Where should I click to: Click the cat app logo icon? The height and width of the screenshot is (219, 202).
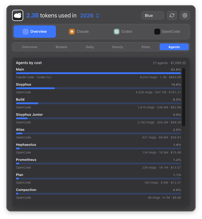[x=18, y=15]
